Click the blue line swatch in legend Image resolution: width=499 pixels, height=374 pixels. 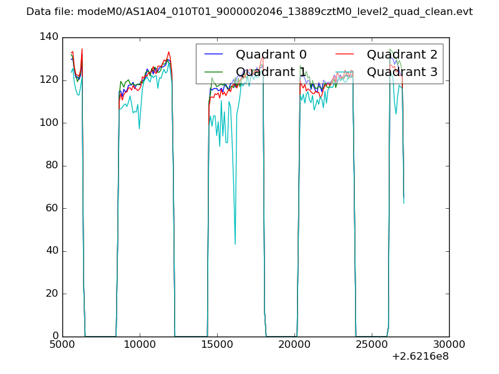pyautogui.click(x=214, y=55)
